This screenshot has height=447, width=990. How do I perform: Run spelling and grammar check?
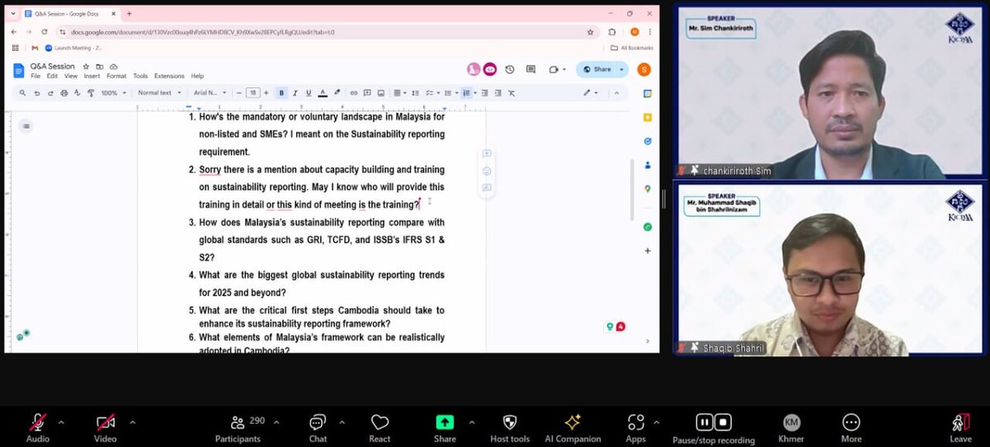point(78,93)
